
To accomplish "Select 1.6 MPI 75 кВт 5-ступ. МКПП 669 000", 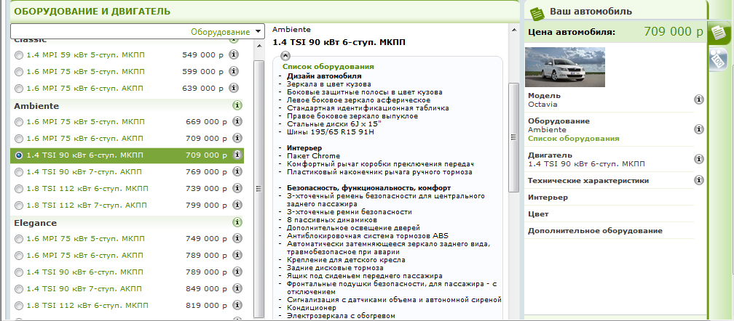I will coord(19,122).
